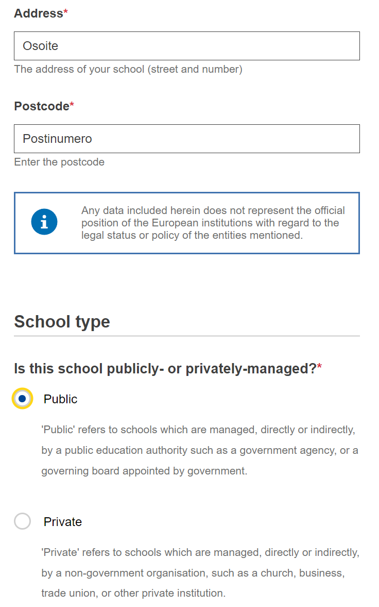Click the Address input field
Screen dimensions: 379x607
tap(187, 46)
